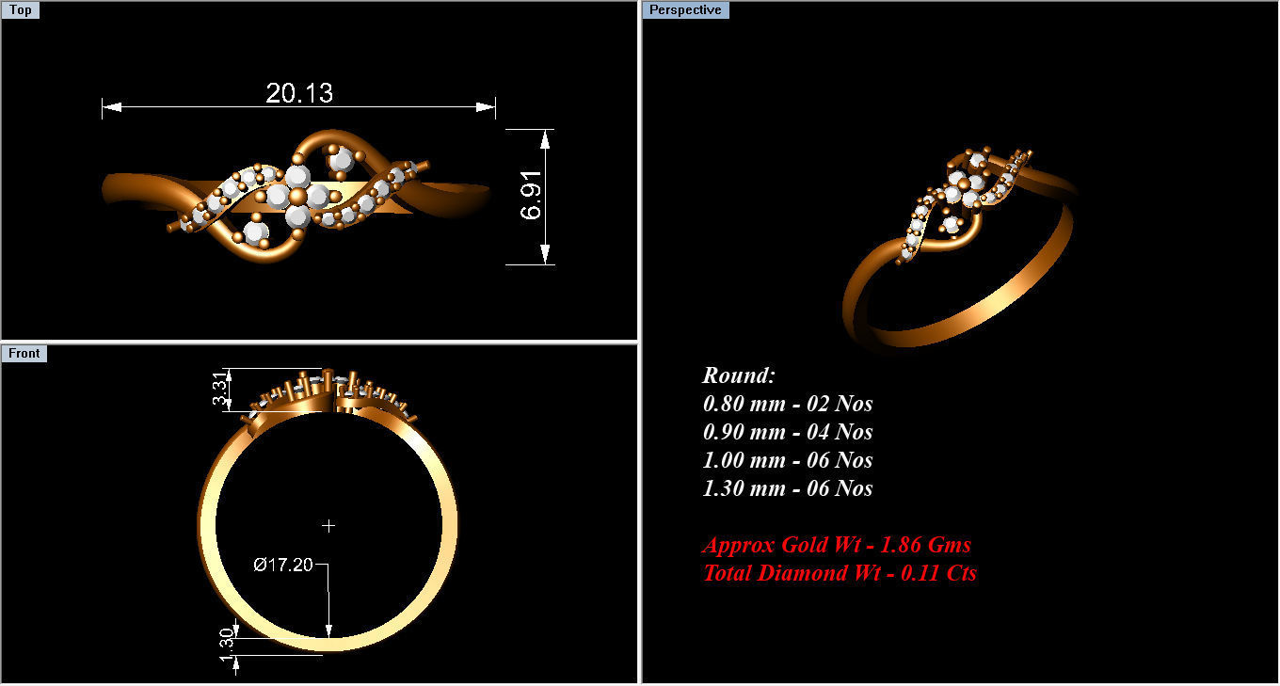Select the Top viewport label
This screenshot has width=1280, height=686.
21,10
